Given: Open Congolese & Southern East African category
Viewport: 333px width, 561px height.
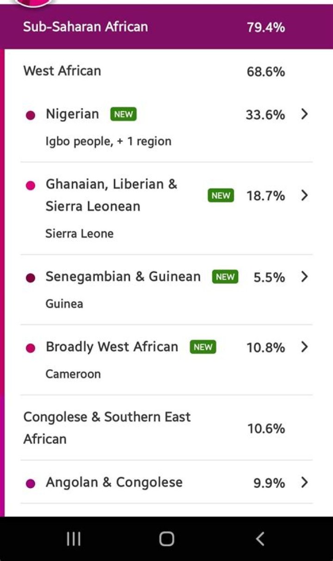Looking at the screenshot, I should 107,427.
